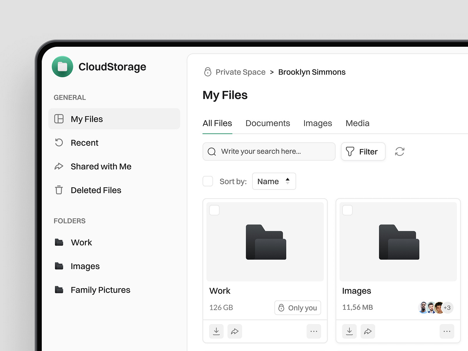The width and height of the screenshot is (468, 351).
Task: Click the Private Space lock icon
Action: pyautogui.click(x=207, y=72)
